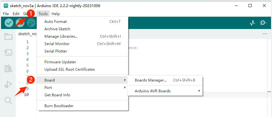Open the editor tab ellipsis menu
Image resolution: width=272 pixels, height=117 pixels.
click(x=265, y=34)
